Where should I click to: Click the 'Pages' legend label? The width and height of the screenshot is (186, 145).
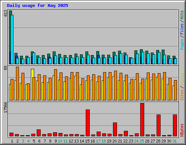[x=182, y=44]
